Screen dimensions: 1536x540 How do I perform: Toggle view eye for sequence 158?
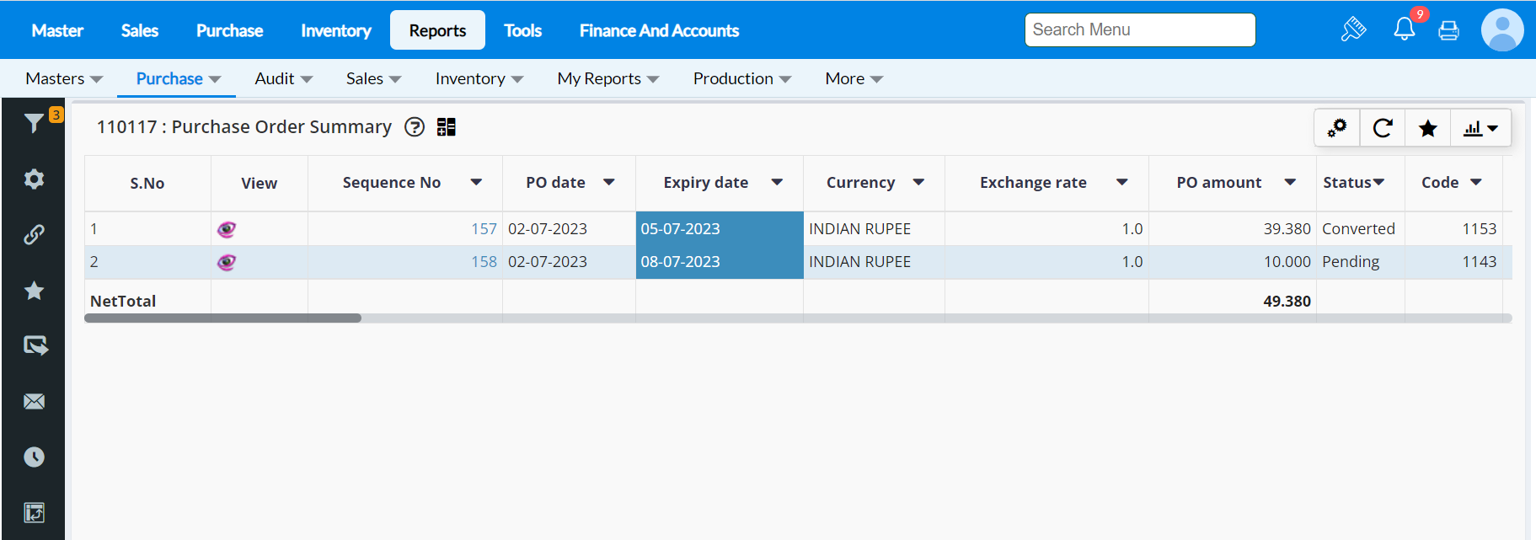click(227, 262)
